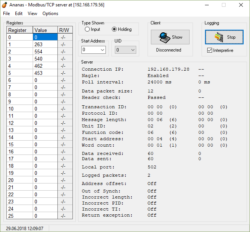Select the highlighted value of register 0

coord(45,37)
